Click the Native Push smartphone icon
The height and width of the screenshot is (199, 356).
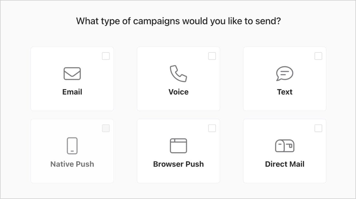[x=72, y=146]
